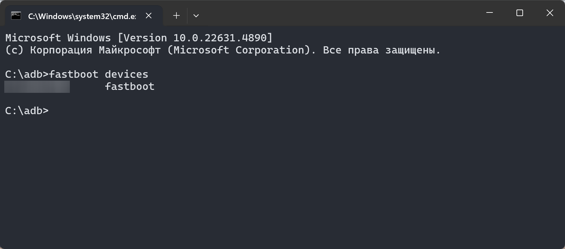This screenshot has height=249, width=565.
Task: Click the cmd icon in the tab
Action: pyautogui.click(x=16, y=16)
